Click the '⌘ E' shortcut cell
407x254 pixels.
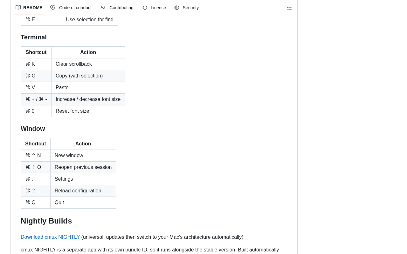(x=41, y=20)
